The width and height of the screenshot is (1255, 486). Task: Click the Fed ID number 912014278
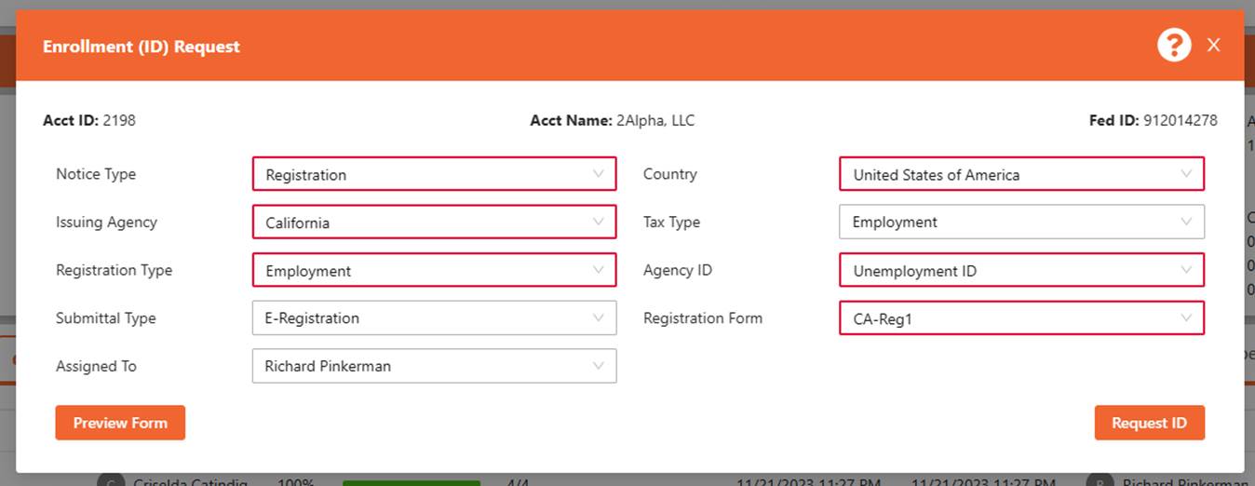tap(1180, 120)
